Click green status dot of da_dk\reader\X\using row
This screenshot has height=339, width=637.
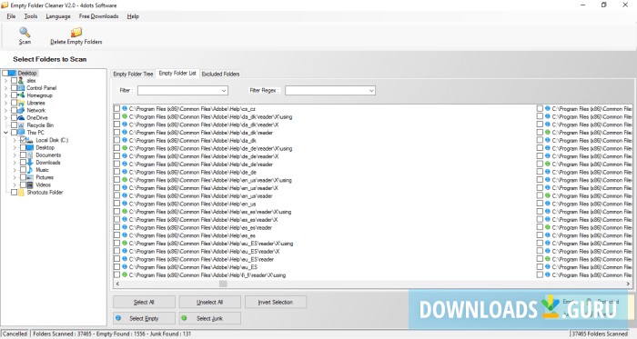125,116
